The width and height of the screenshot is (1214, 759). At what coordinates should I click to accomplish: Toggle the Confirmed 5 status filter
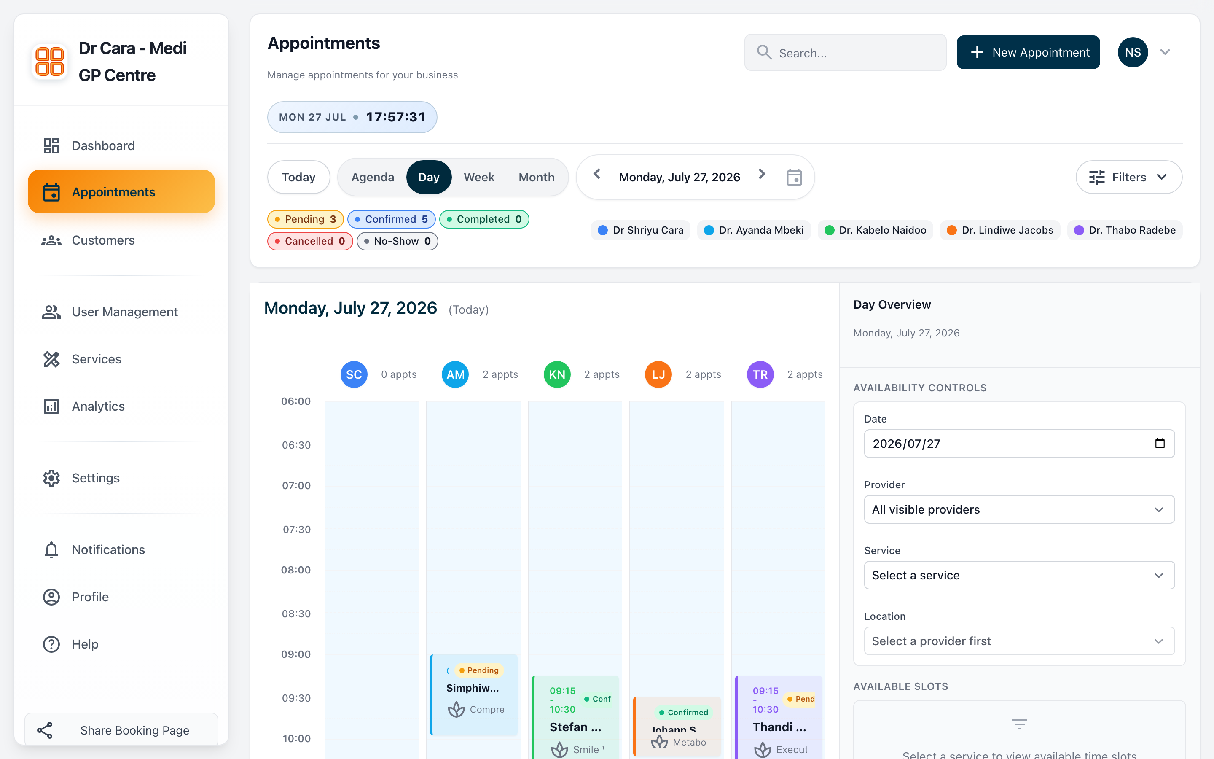tap(391, 219)
